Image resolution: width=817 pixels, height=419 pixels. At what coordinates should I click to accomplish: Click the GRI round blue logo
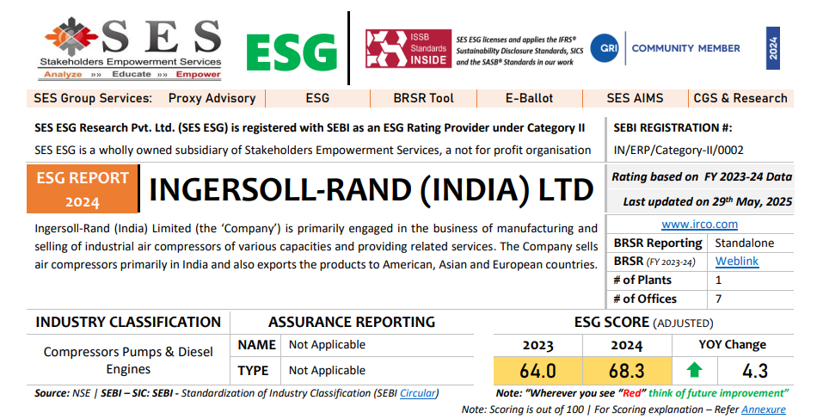605,48
